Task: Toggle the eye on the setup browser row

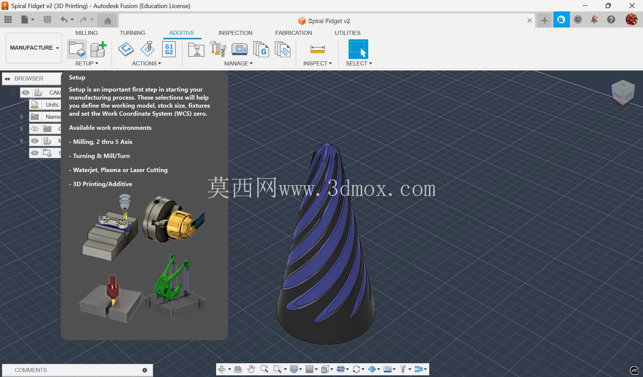Action: [x=35, y=153]
